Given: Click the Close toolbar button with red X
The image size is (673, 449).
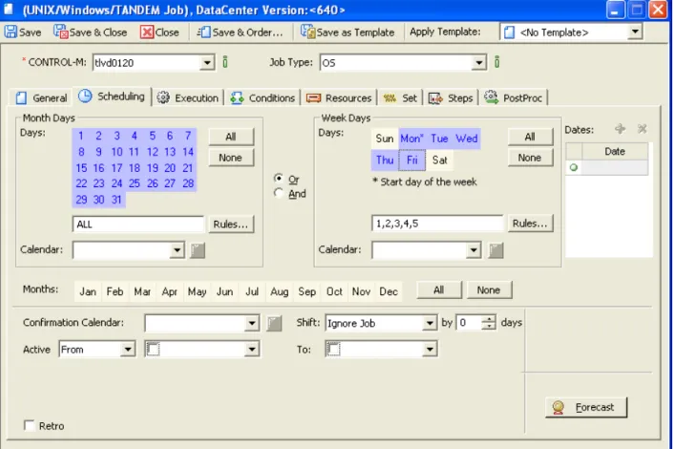Looking at the screenshot, I should 159,32.
